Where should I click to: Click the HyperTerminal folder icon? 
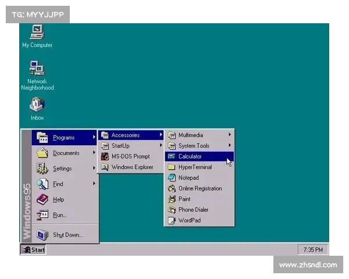point(172,167)
